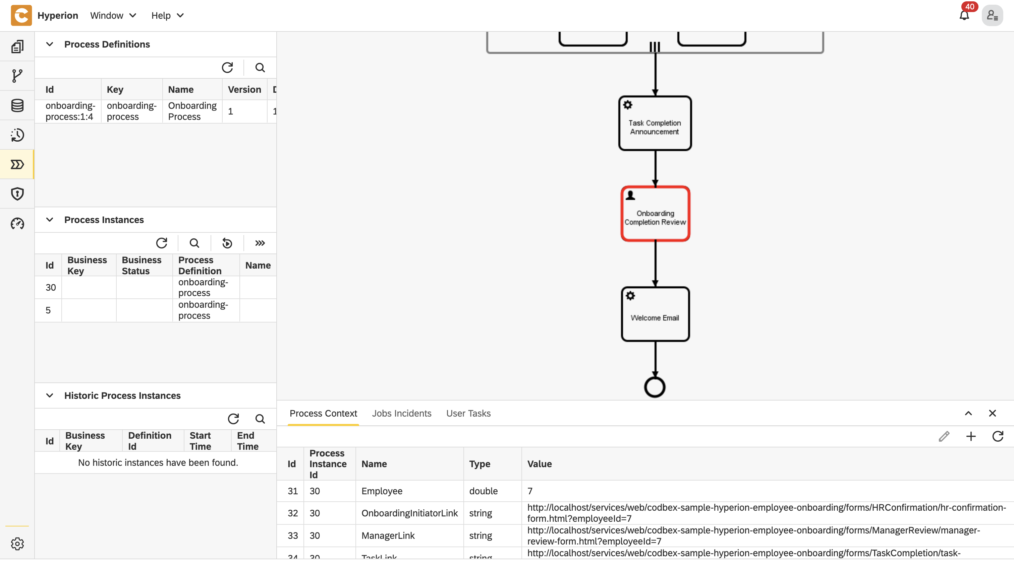
Task: Search in Historic Process Instances
Action: click(260, 419)
